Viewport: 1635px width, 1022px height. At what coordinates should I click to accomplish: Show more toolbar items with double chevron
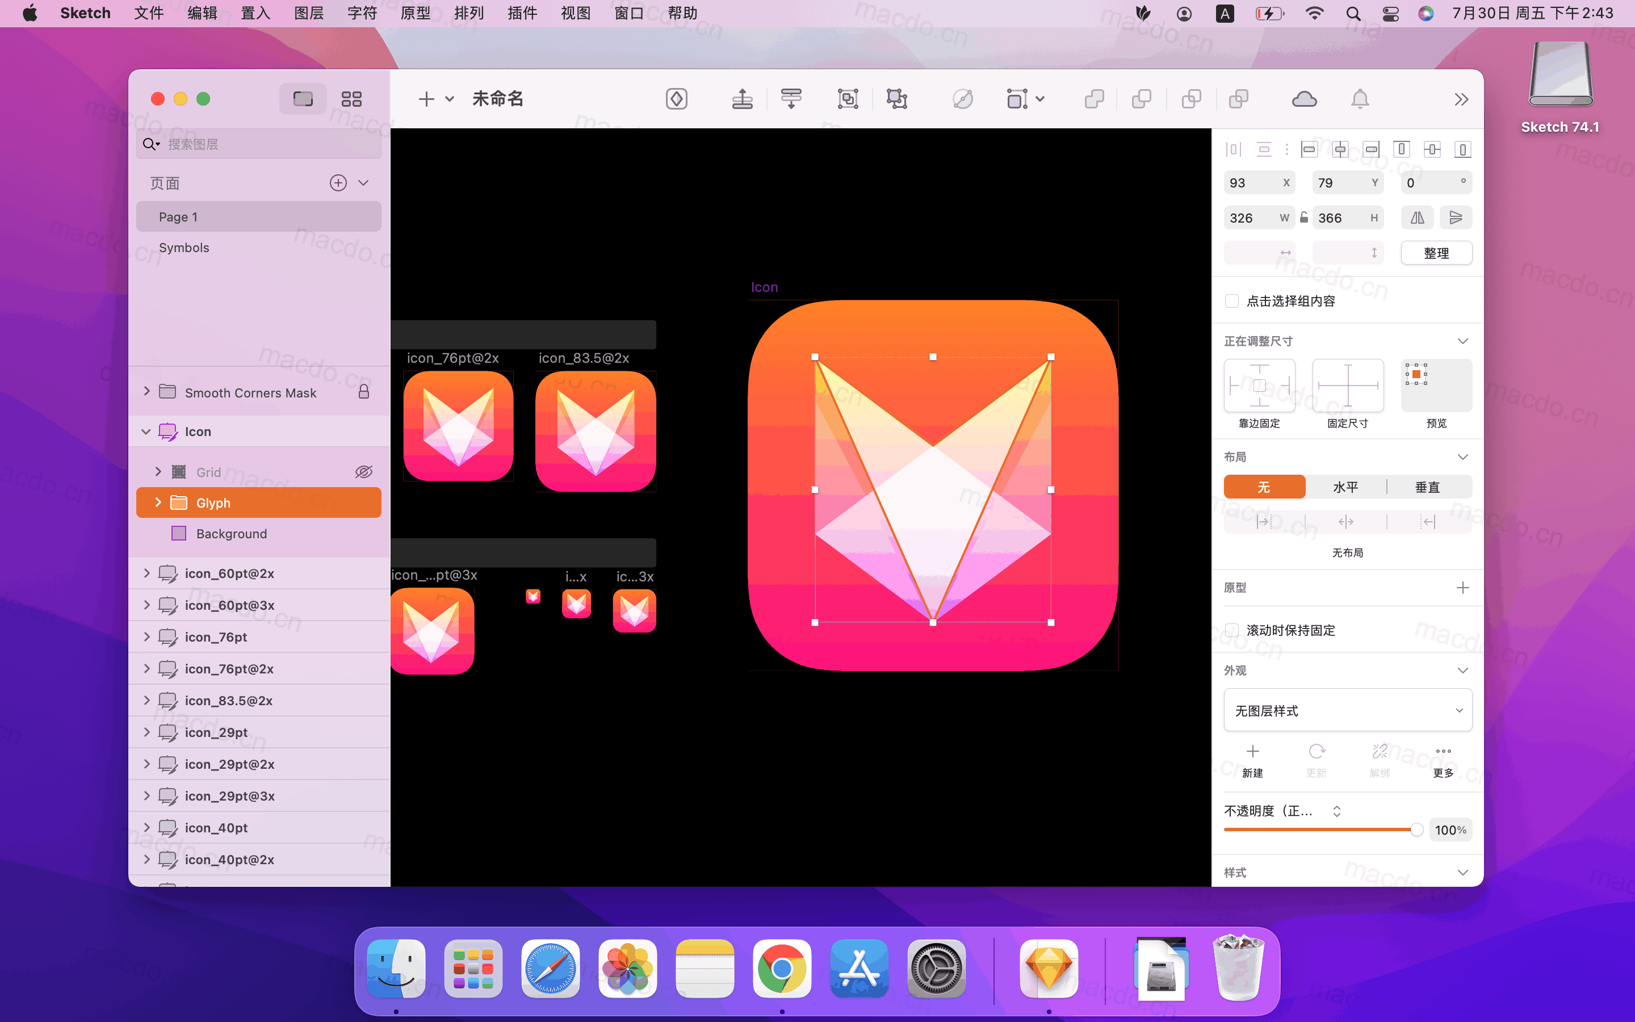[1461, 99]
